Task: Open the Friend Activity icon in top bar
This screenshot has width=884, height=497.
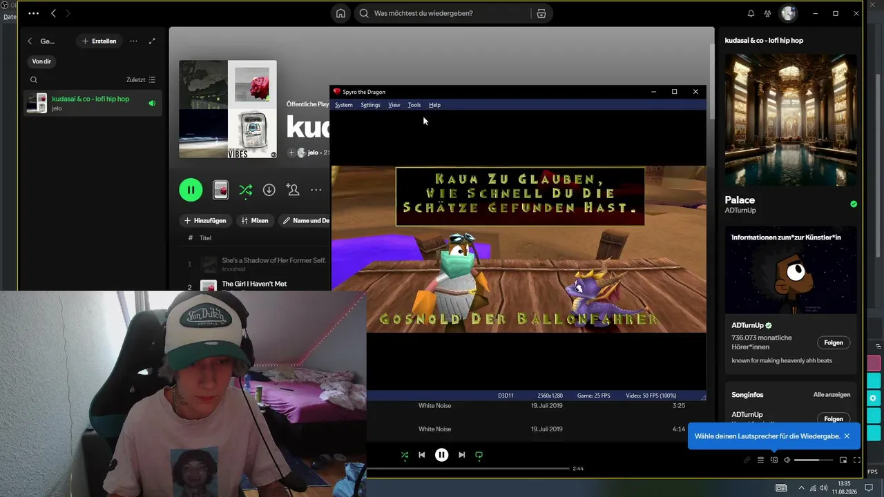Action: 767,13
